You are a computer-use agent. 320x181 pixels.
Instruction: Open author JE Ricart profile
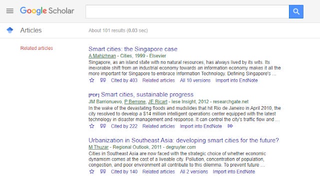pyautogui.click(x=157, y=102)
